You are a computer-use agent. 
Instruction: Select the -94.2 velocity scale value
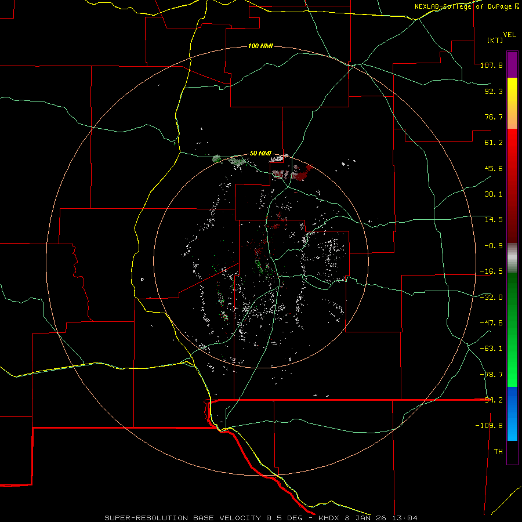[x=491, y=400]
